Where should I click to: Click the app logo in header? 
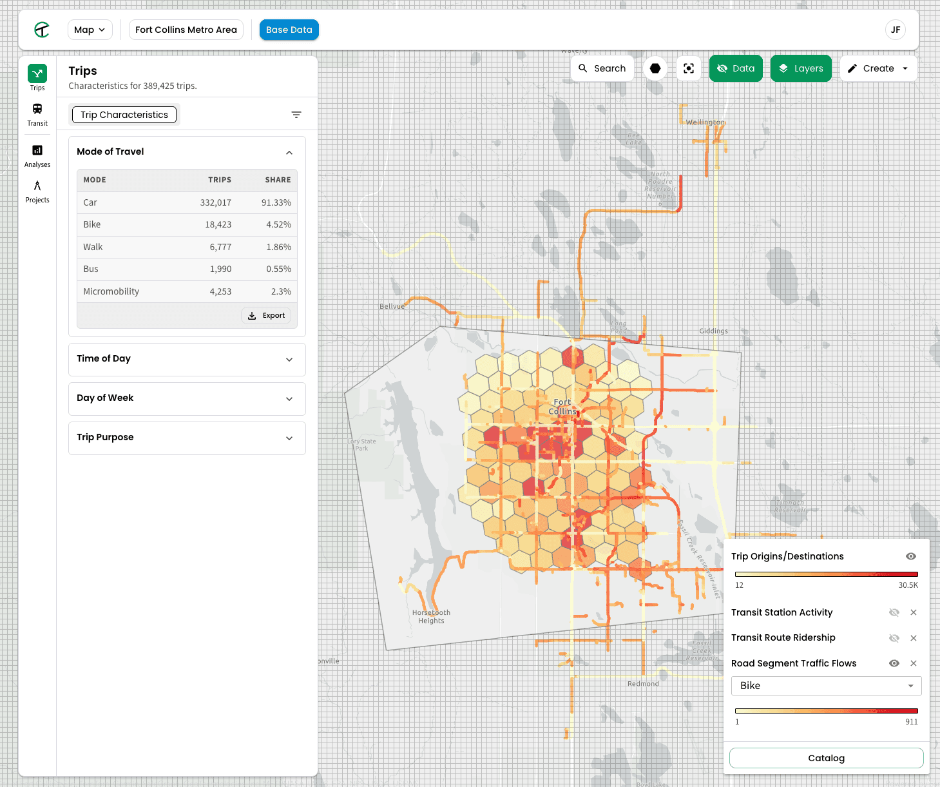coord(42,30)
